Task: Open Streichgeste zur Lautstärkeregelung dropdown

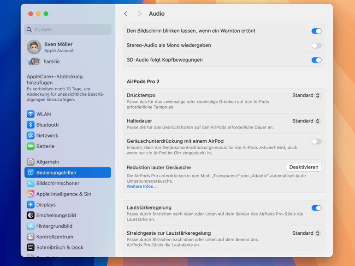Action: tap(306, 233)
